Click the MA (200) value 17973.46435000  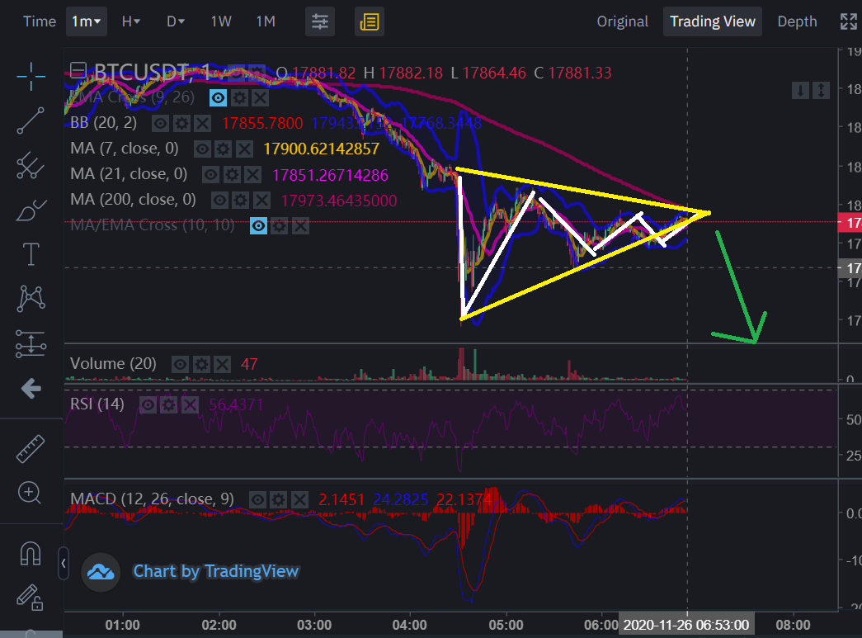pos(339,201)
